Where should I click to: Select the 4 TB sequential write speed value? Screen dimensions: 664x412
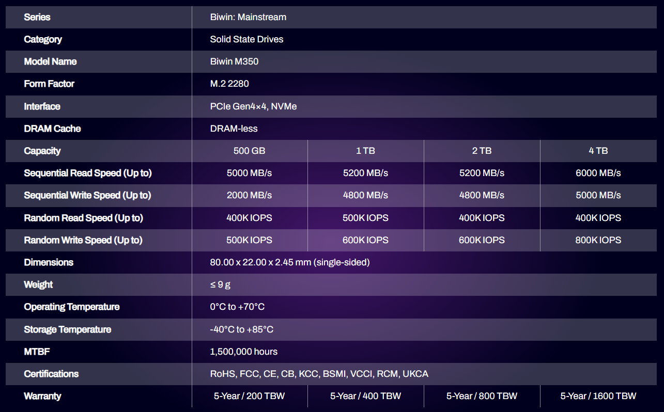(x=598, y=195)
